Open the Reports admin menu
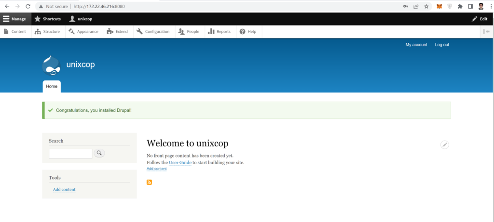Screen dimensions: 494x222 point(220,31)
